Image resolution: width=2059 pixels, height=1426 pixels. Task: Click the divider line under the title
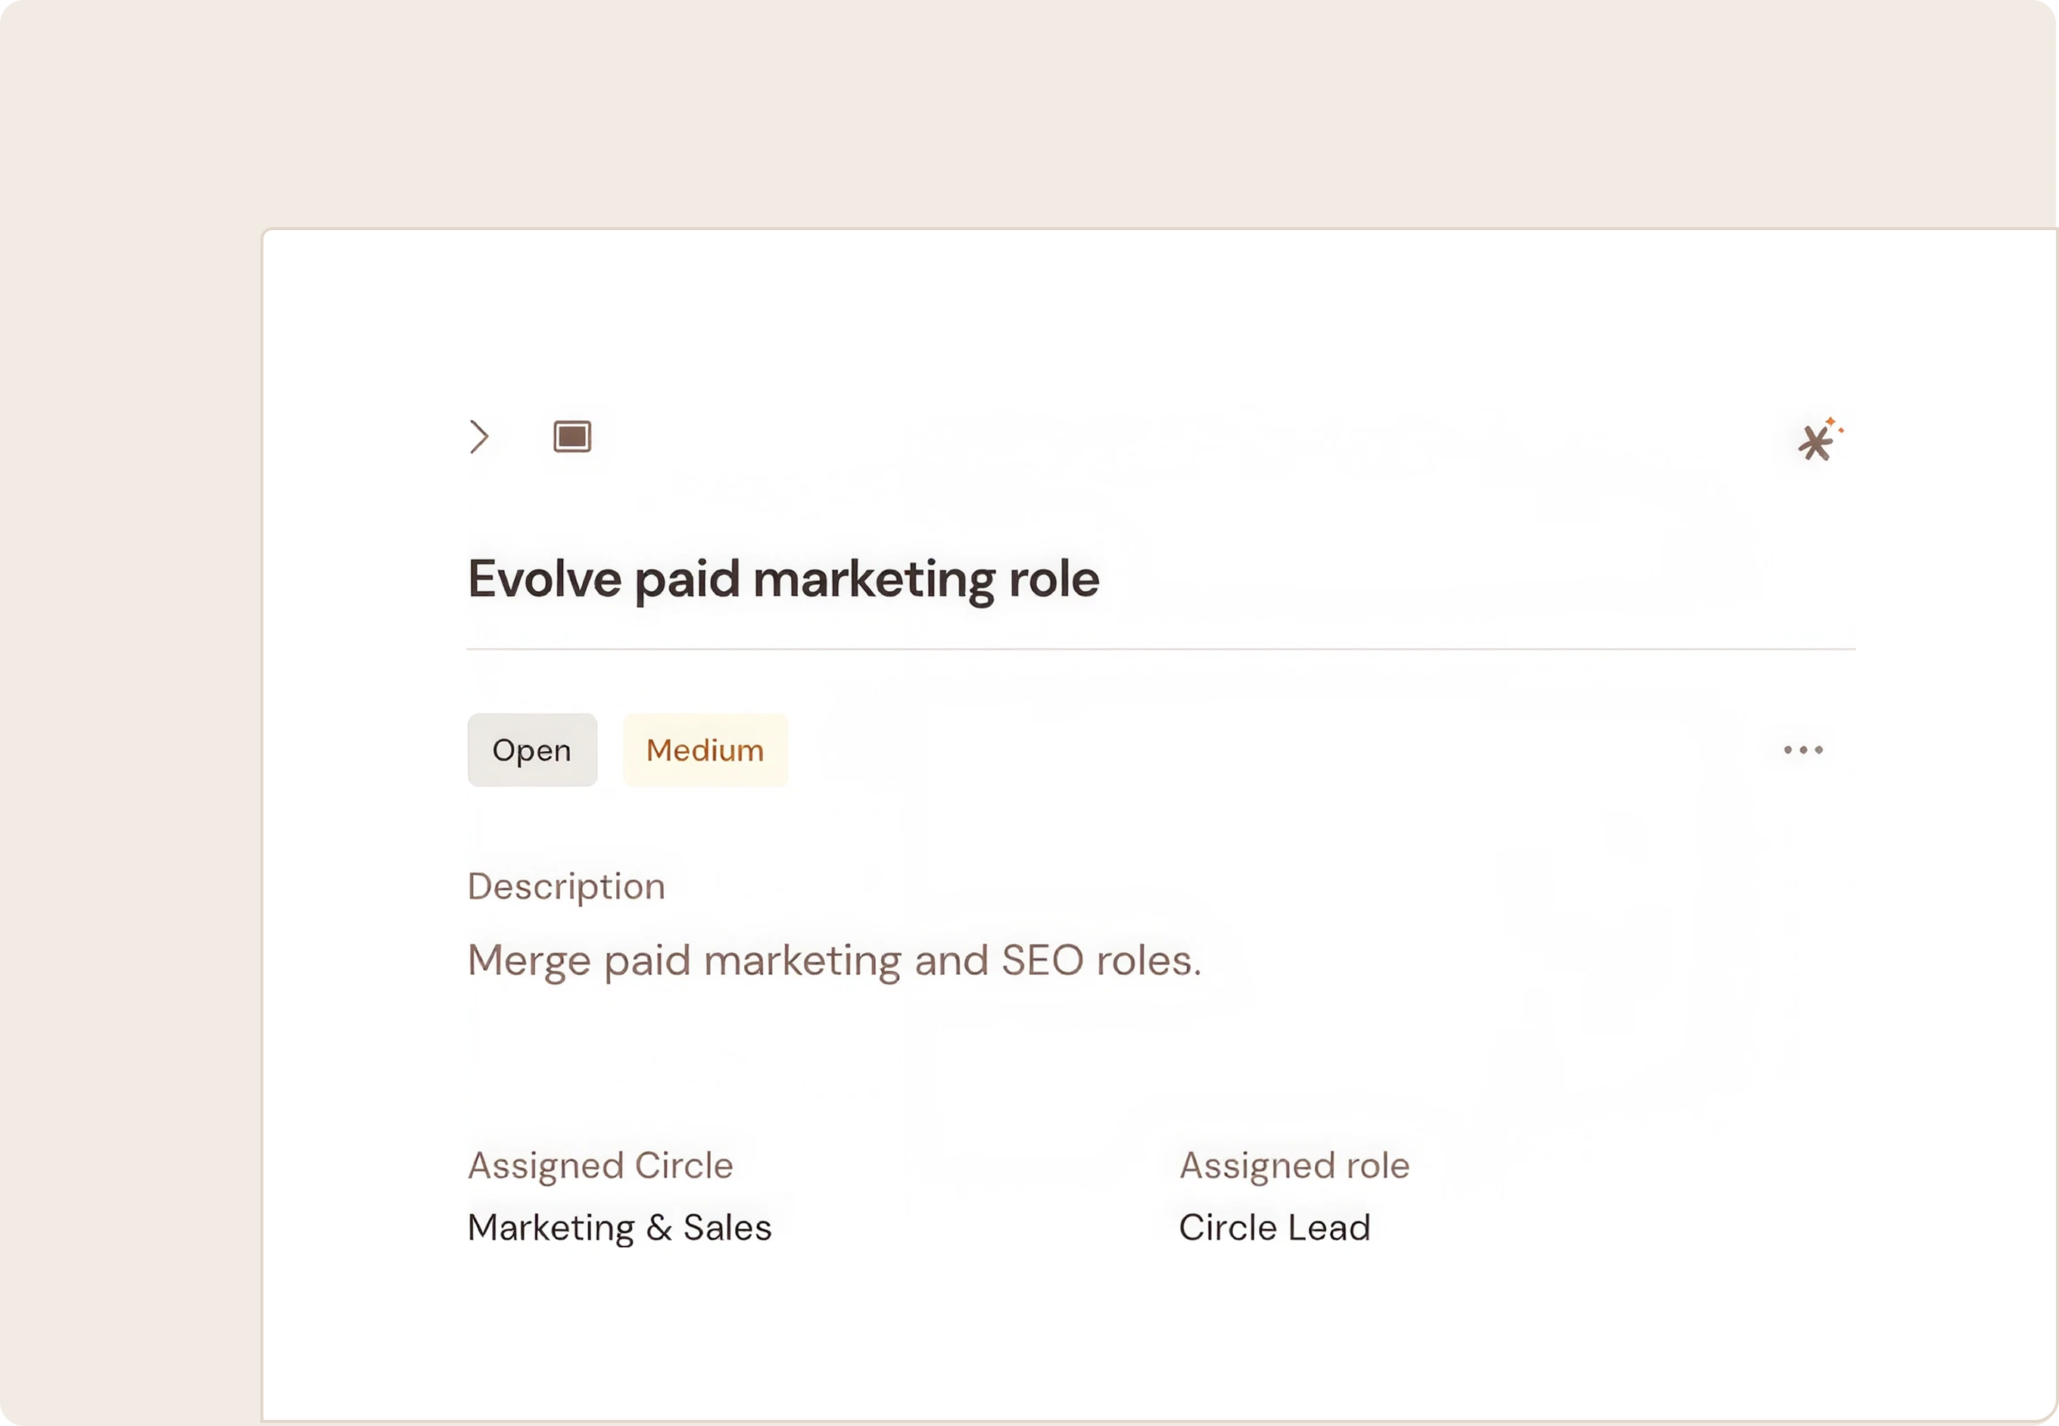point(1161,649)
